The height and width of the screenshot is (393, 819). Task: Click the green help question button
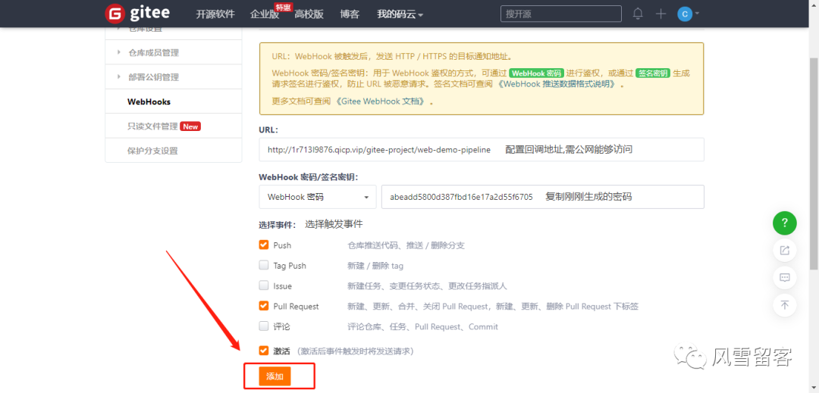click(785, 223)
